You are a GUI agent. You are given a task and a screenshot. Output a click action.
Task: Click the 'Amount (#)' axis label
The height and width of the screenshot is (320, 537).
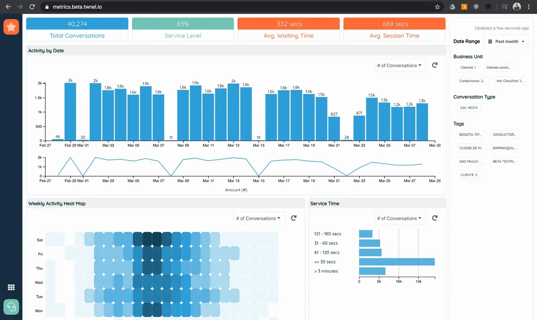coord(236,190)
